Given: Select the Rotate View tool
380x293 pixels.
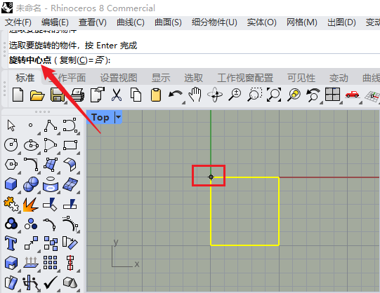Looking at the screenshot, I should pos(215,95).
